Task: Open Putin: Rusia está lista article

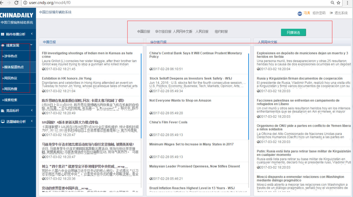Action: click(x=304, y=153)
